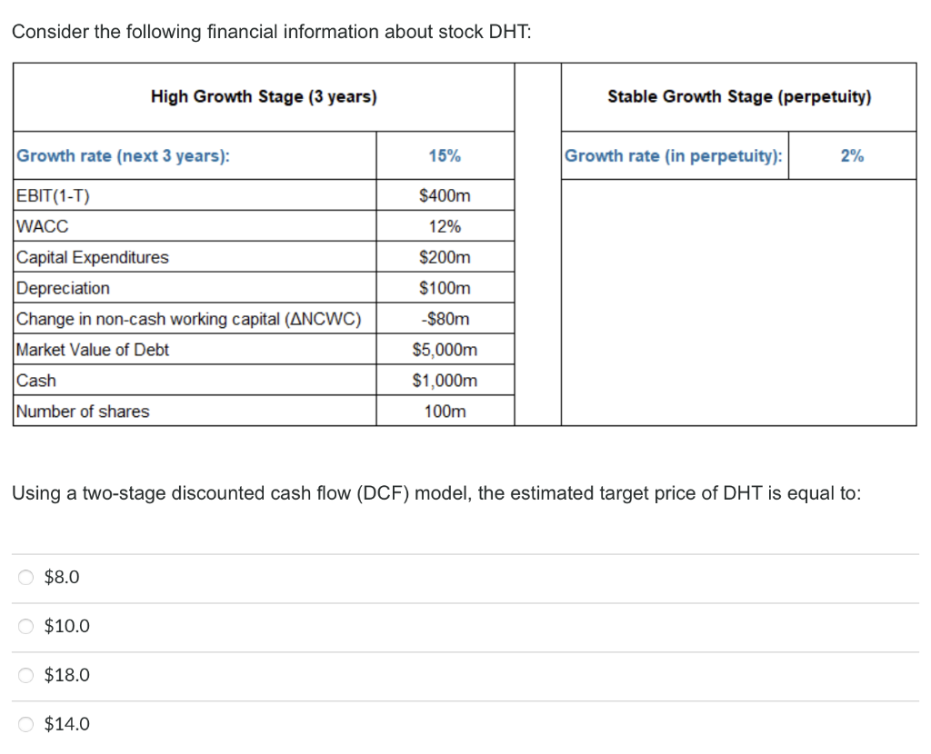The height and width of the screenshot is (754, 931).
Task: Select the $10.0 radio button
Action: (25, 625)
